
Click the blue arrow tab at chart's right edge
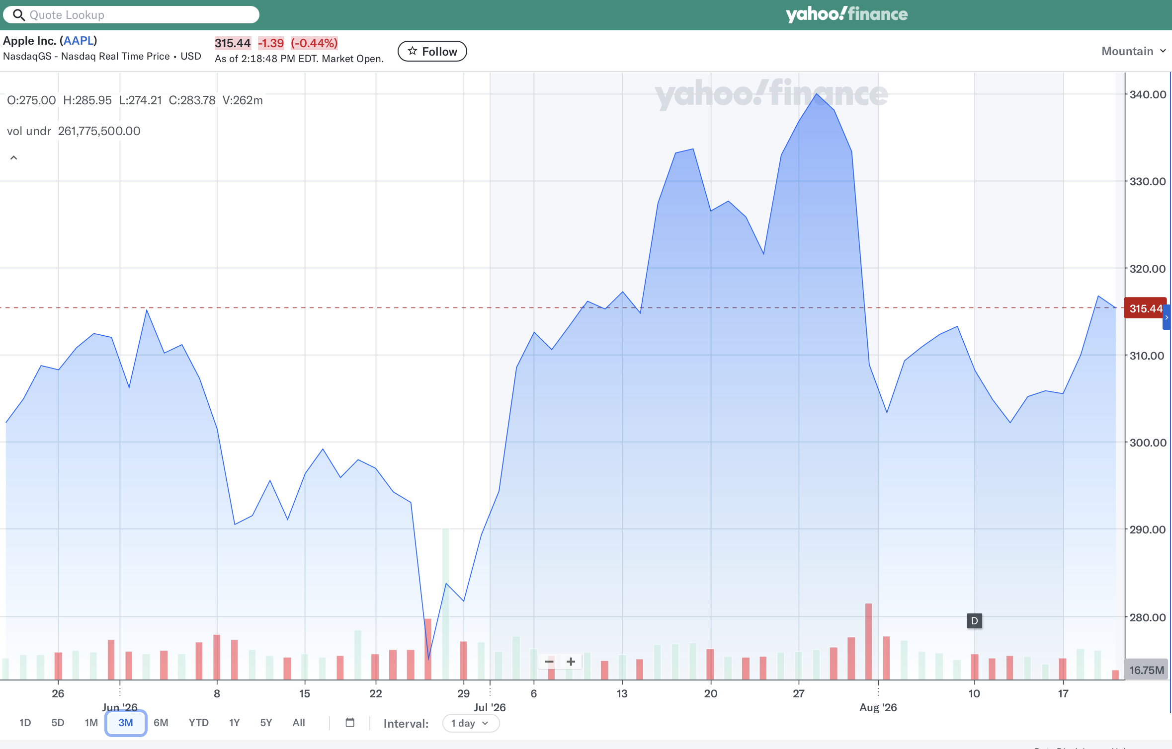[x=1167, y=318]
